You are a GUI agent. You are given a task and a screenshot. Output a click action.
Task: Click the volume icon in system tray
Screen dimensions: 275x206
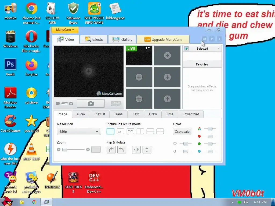click(245, 202)
